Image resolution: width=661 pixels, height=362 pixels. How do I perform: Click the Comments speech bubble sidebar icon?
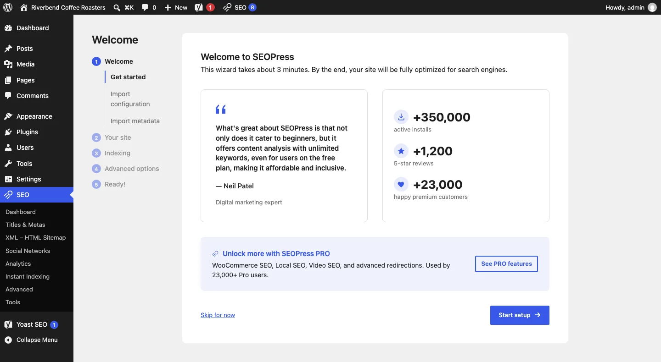[x=8, y=96]
